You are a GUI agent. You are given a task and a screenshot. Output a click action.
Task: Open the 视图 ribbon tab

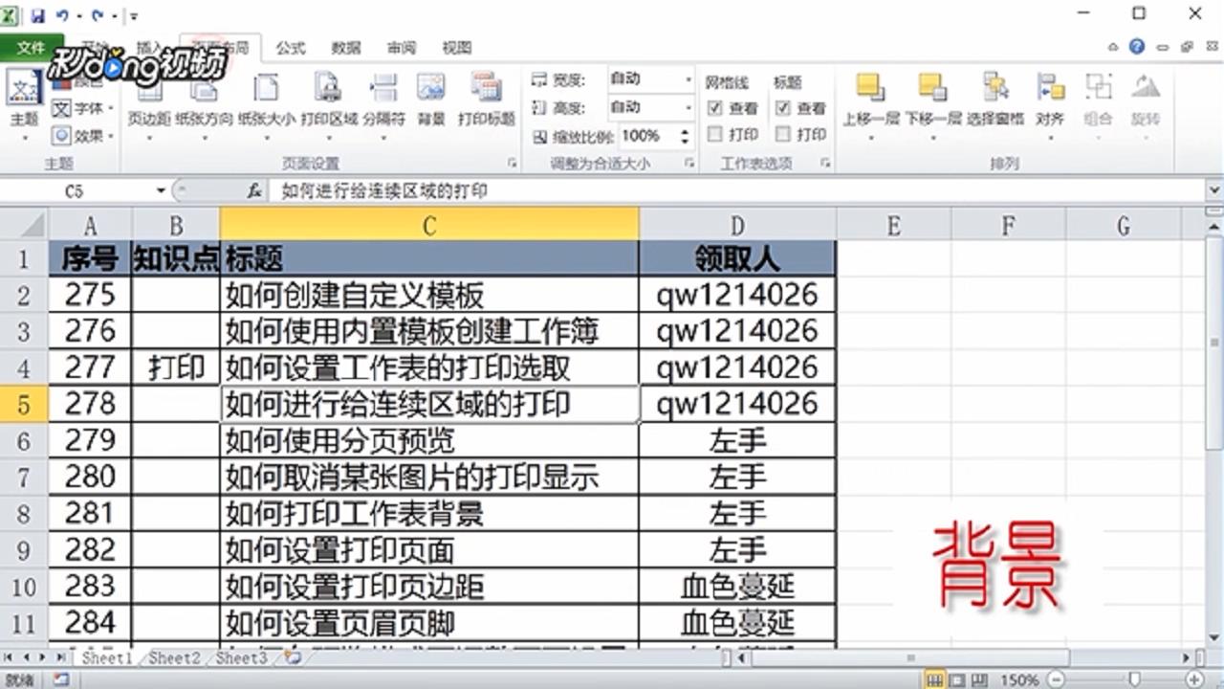pos(456,48)
